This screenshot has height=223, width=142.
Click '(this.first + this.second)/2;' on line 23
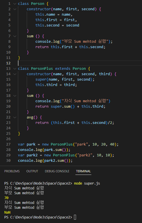pos(83,123)
